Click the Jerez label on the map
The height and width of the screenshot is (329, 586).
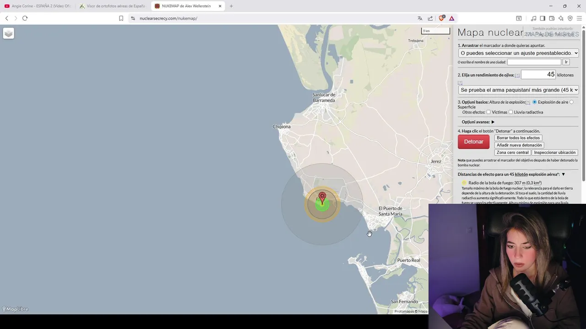(x=436, y=161)
